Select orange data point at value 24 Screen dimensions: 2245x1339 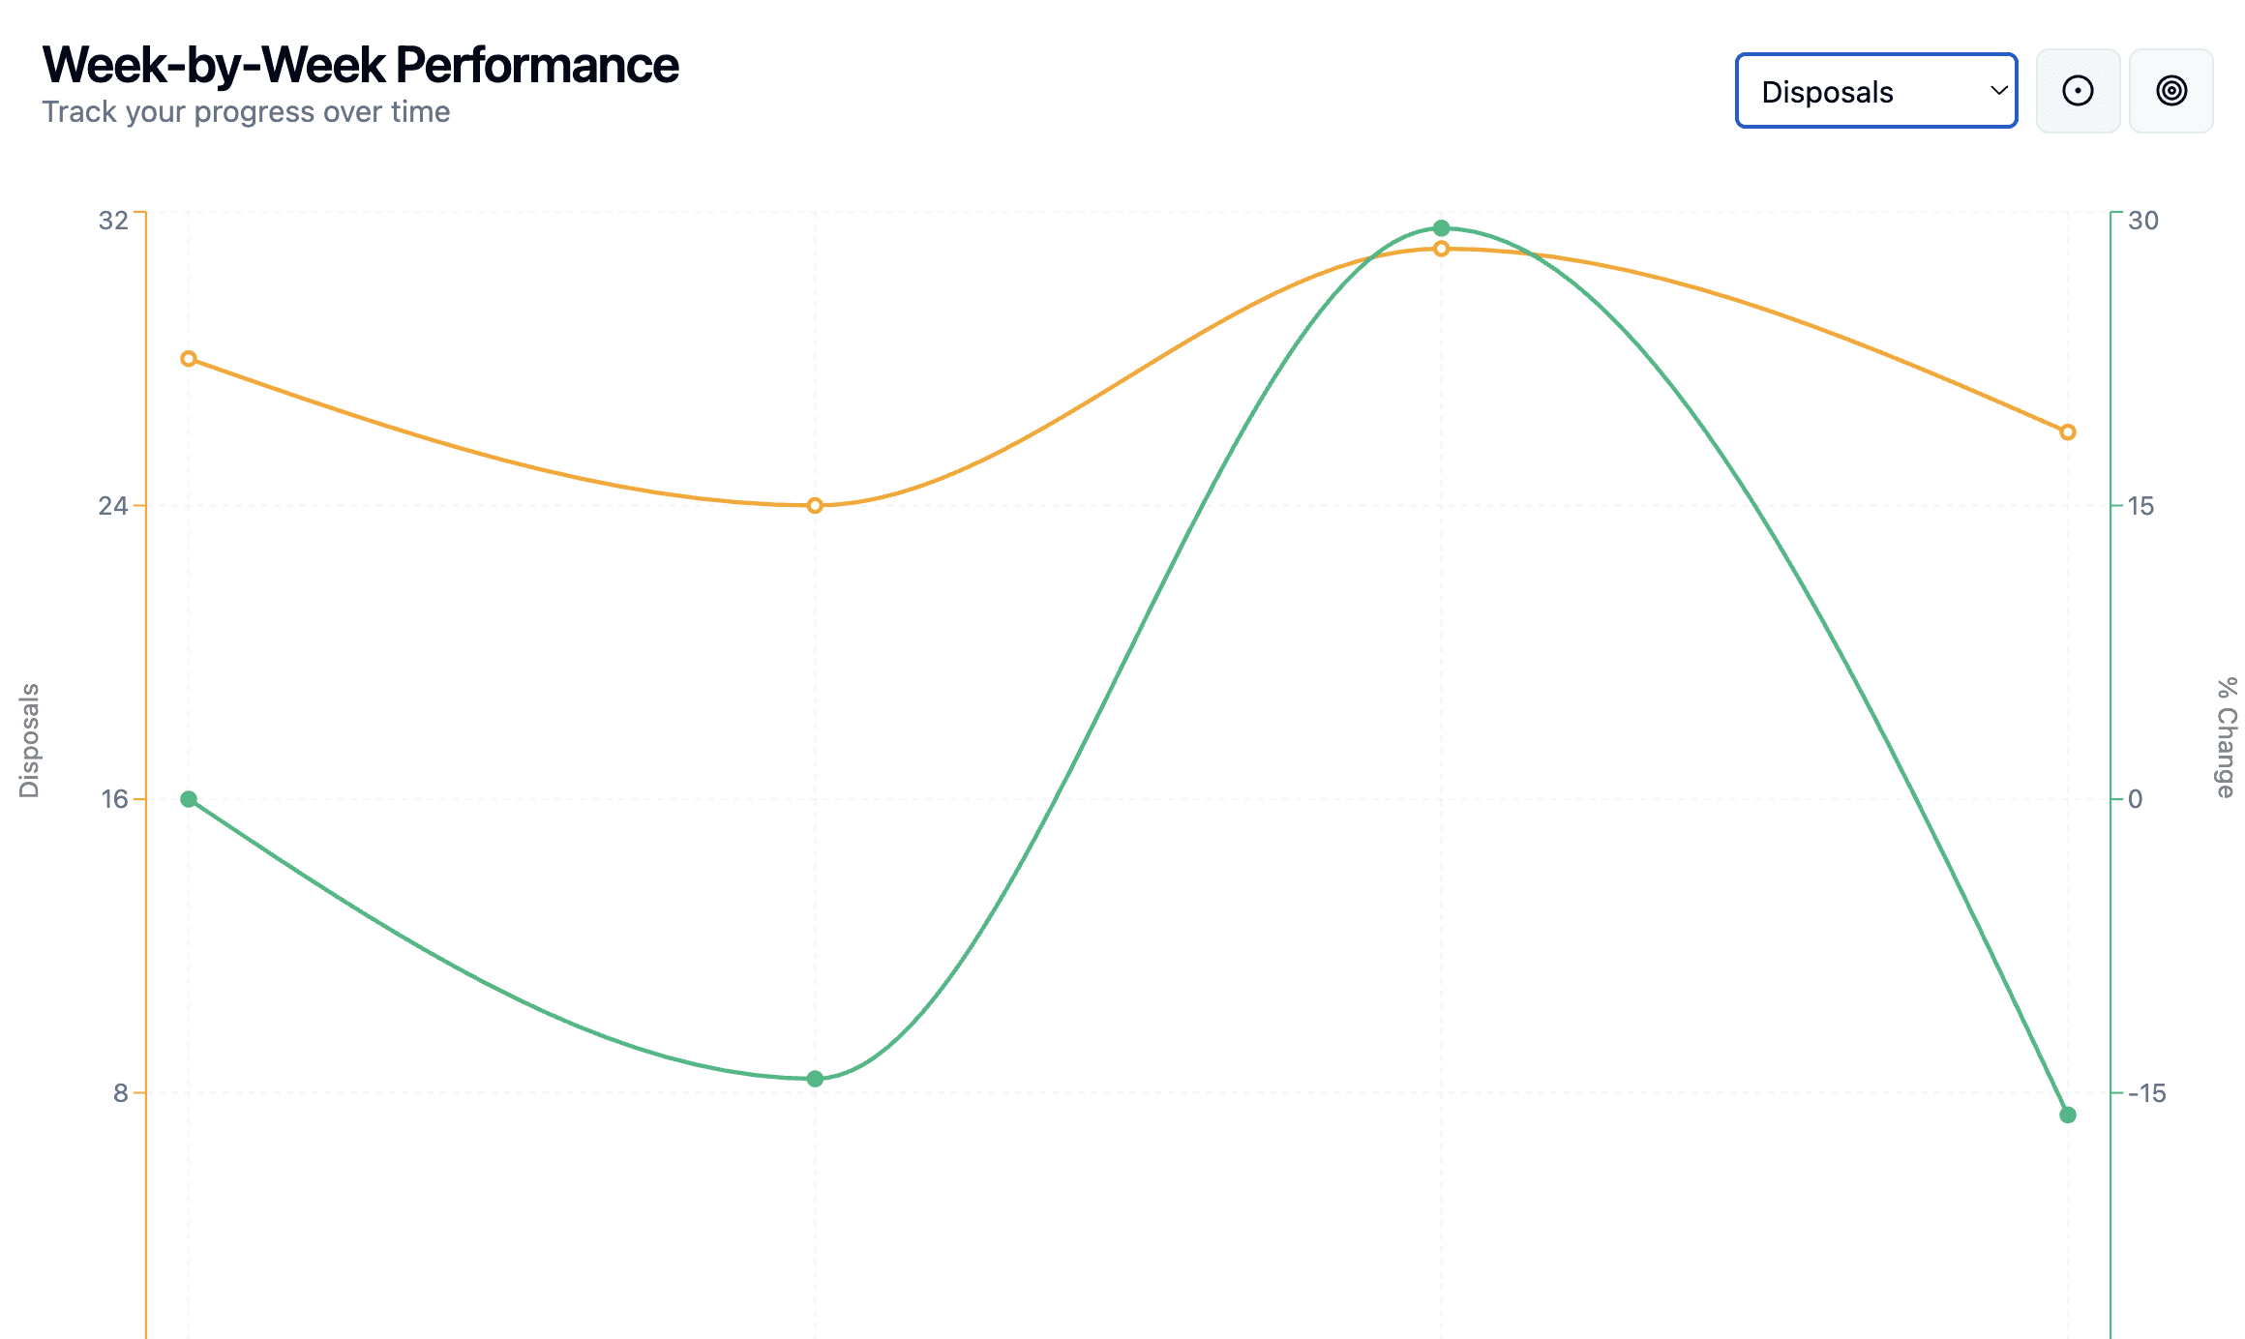[x=815, y=505]
